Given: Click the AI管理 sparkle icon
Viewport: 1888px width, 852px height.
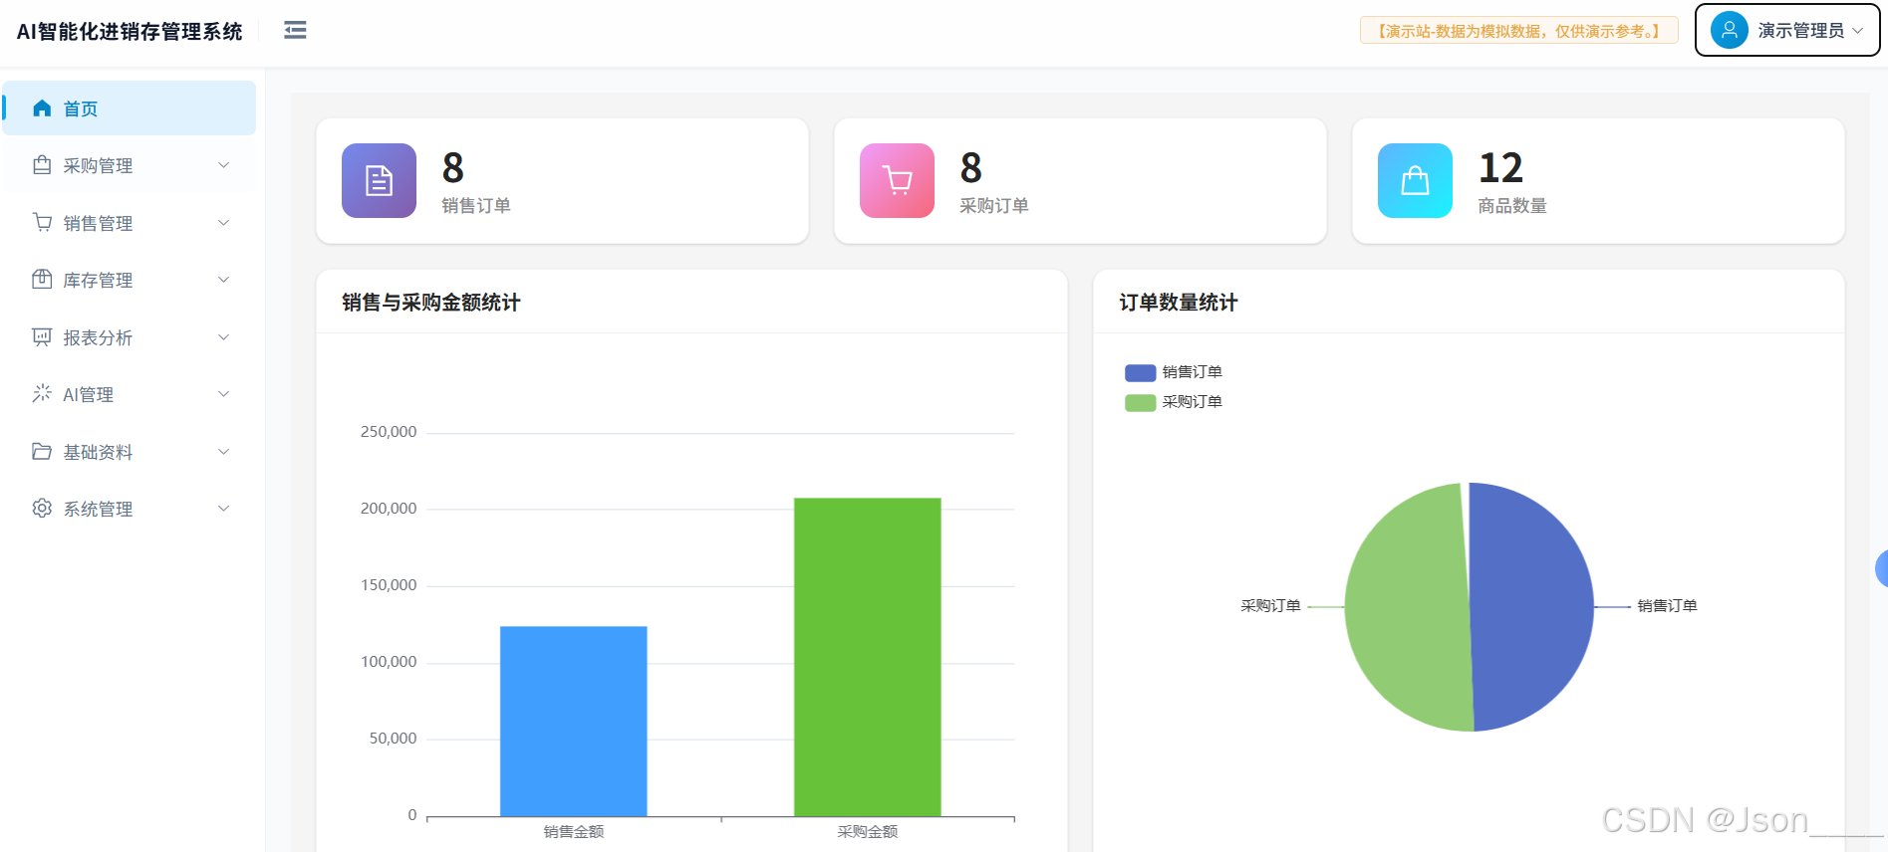Looking at the screenshot, I should click(42, 394).
